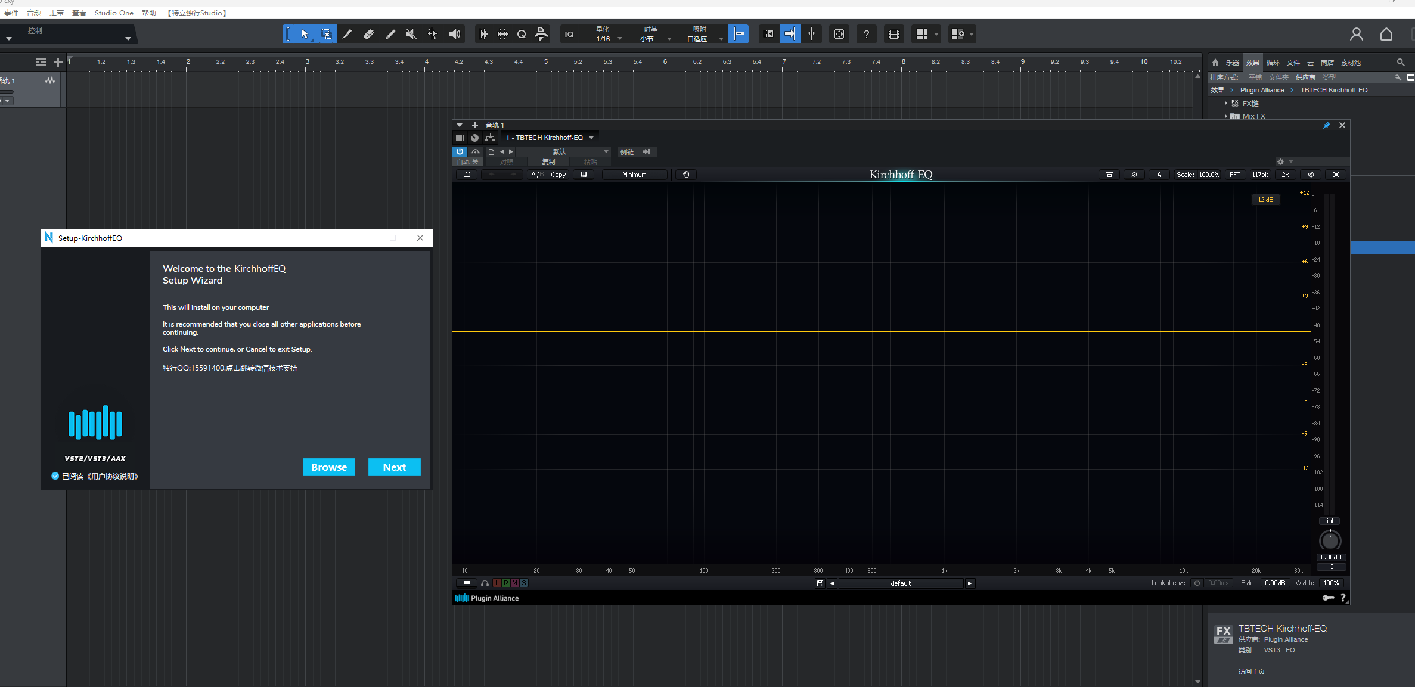Choose the Split knife tool
Viewport: 1415px width, 687px height.
tap(347, 34)
